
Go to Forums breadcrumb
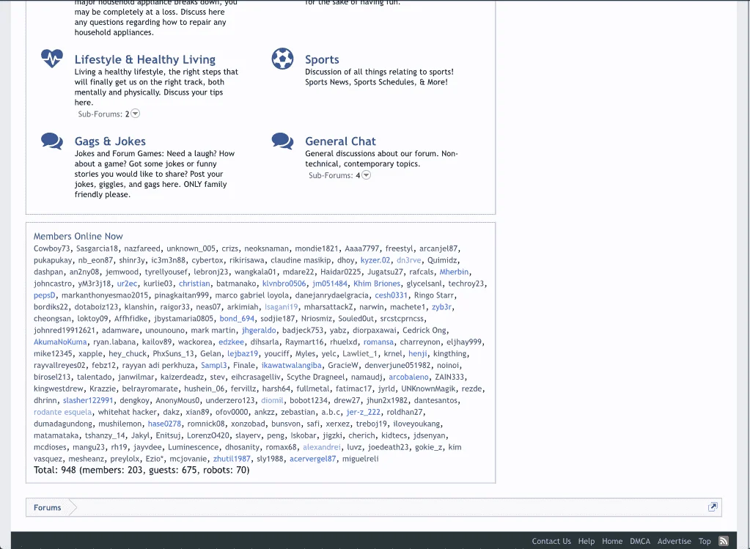tap(48, 507)
